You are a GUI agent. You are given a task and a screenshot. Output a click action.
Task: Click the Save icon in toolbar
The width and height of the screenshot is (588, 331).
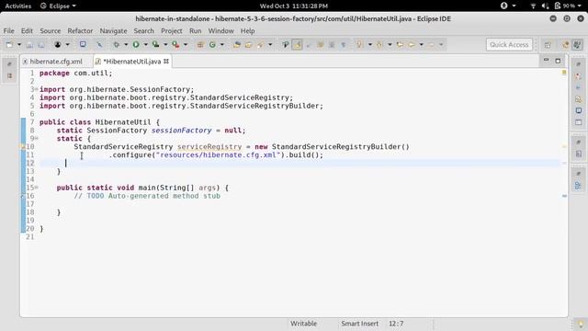[29, 45]
